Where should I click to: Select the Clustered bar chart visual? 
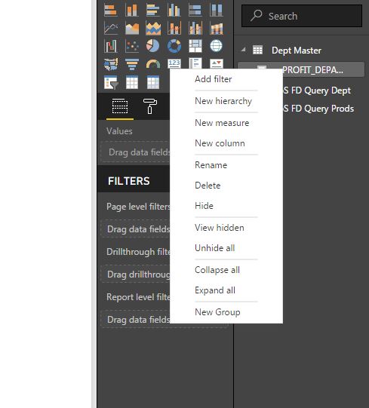[x=153, y=10]
